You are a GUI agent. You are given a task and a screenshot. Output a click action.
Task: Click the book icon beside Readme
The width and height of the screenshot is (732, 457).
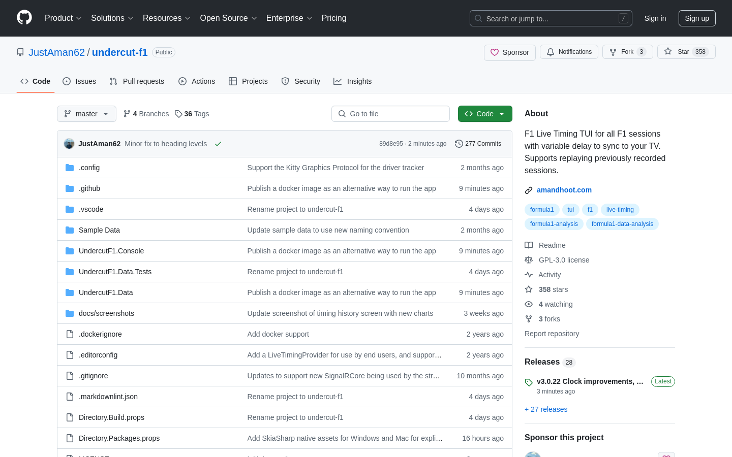529,245
